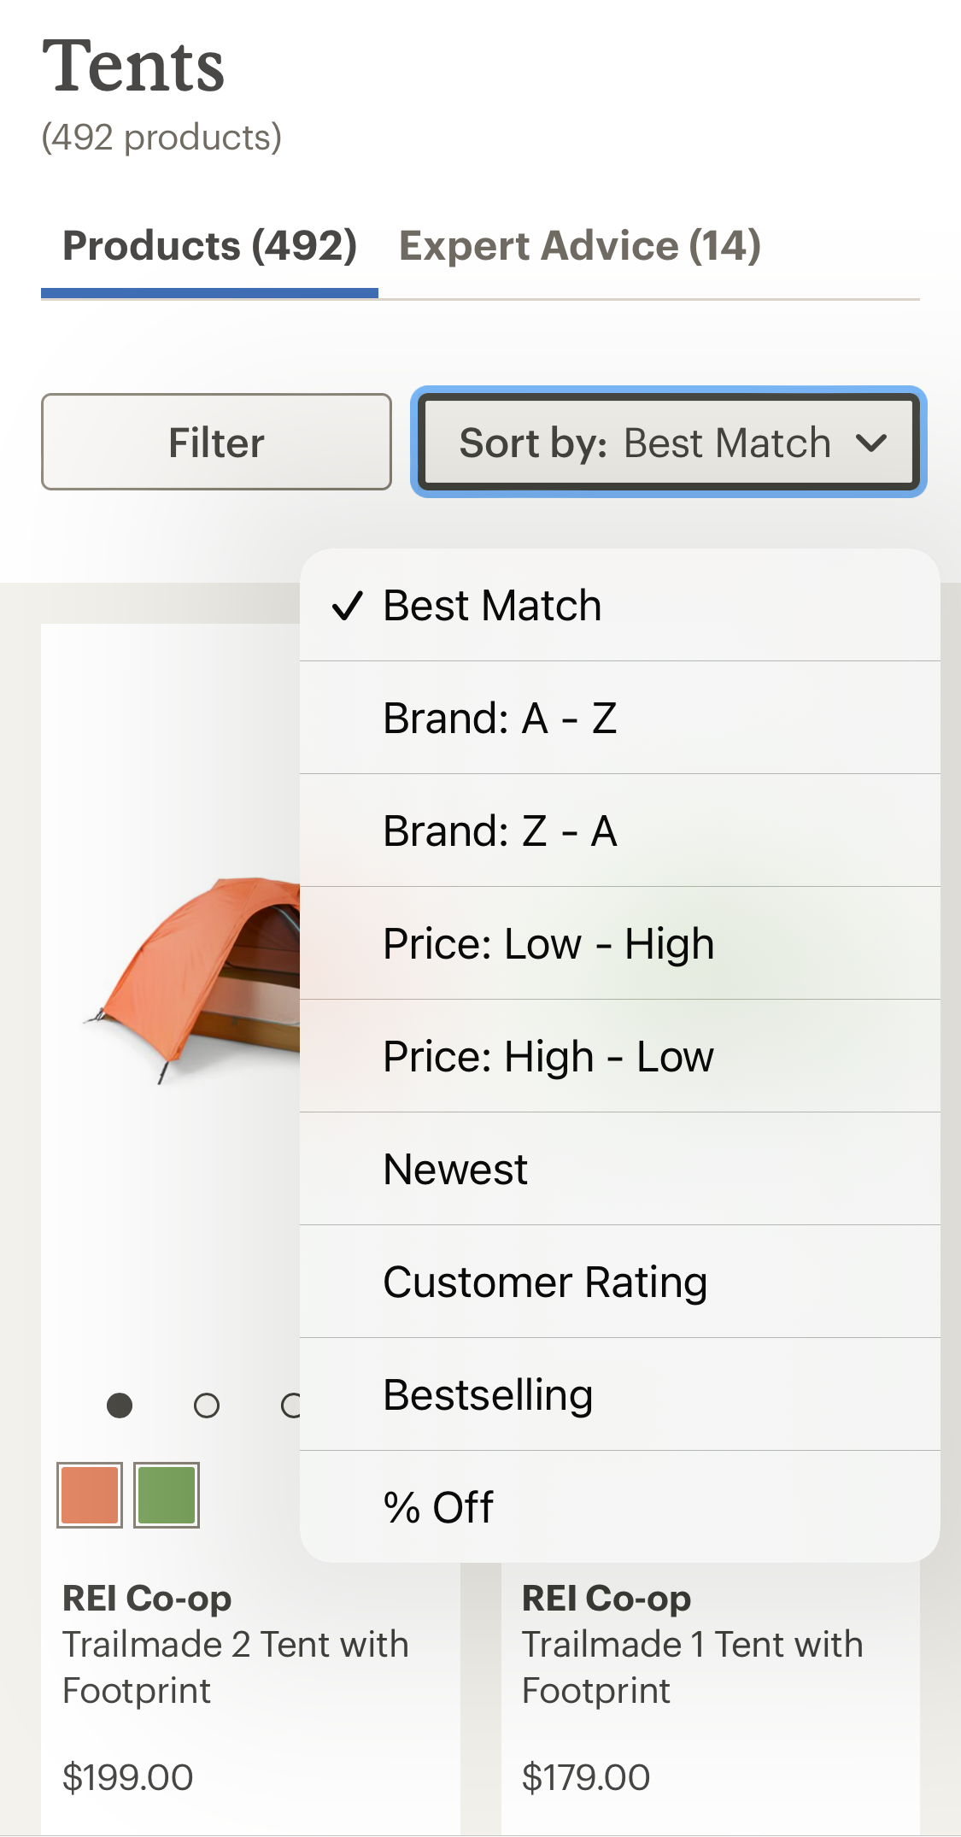
Task: Open the Filter panel
Action: 216,443
